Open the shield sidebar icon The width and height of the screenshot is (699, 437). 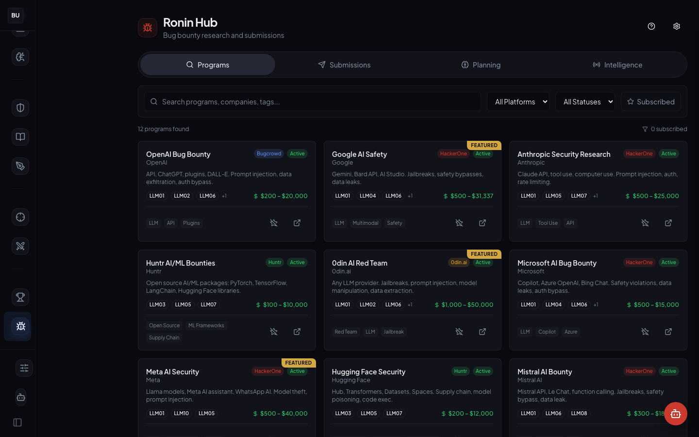[x=20, y=108]
